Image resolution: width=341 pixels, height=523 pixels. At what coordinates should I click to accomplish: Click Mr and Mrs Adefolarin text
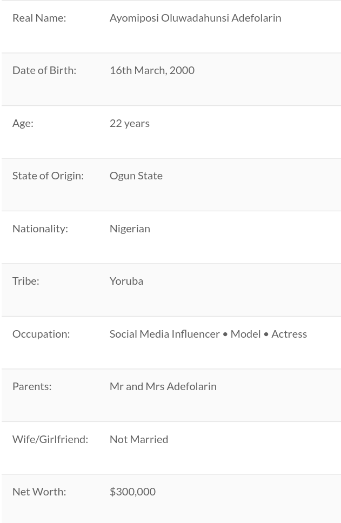[x=163, y=386]
